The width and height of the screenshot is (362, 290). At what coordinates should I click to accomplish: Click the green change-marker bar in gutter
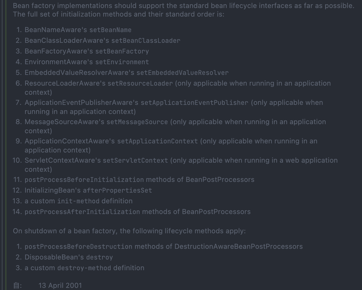(5, 144)
